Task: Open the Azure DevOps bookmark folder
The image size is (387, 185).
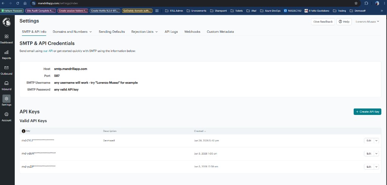Action: coord(270,11)
